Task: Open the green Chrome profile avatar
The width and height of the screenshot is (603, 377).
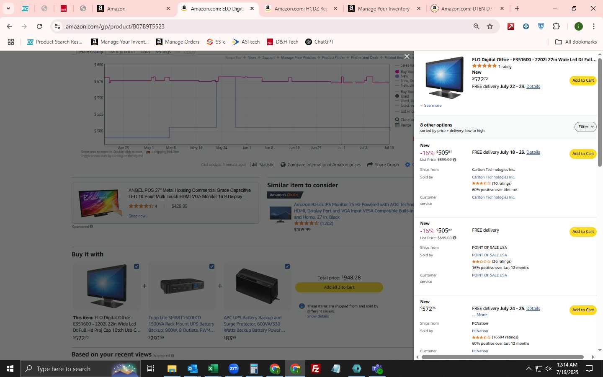Action: coord(579,26)
